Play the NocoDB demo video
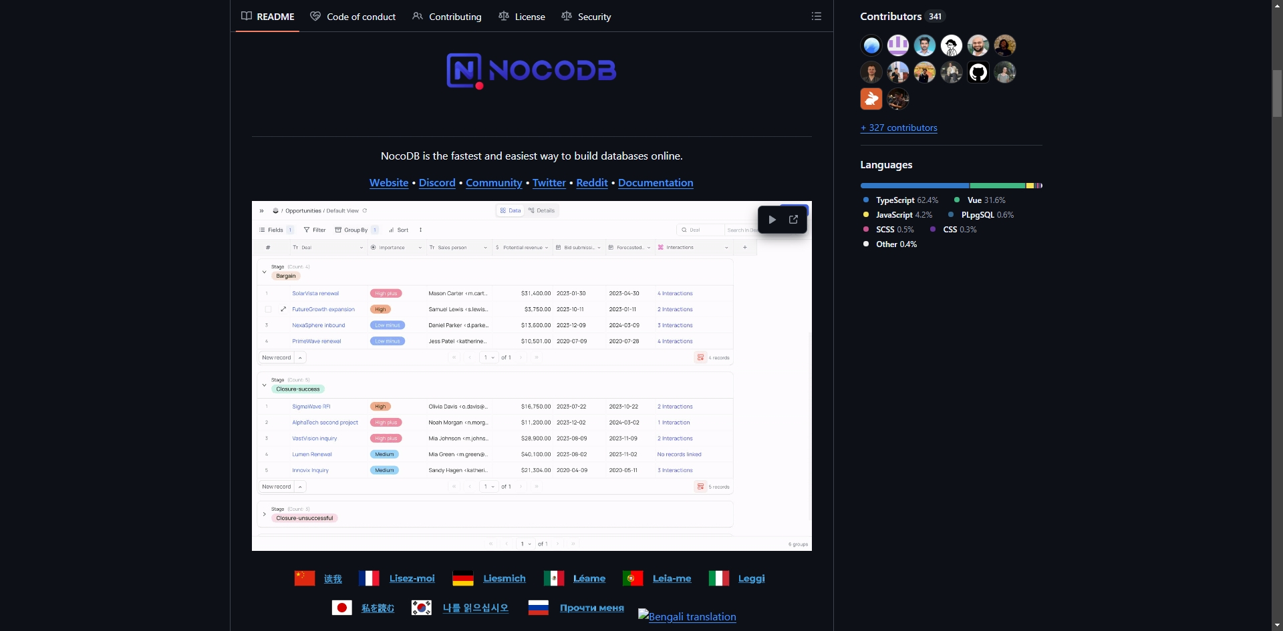 [772, 220]
